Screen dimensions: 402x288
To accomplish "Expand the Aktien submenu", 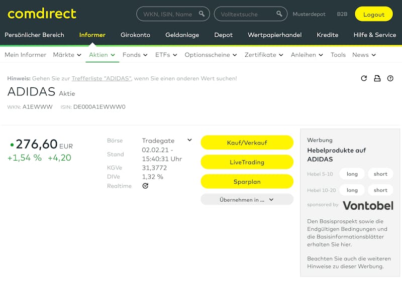I will coord(102,55).
